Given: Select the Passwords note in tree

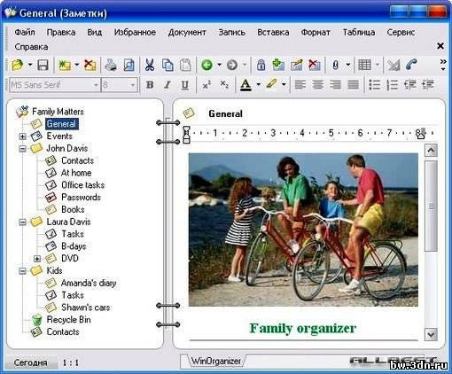Looking at the screenshot, I should 81,197.
